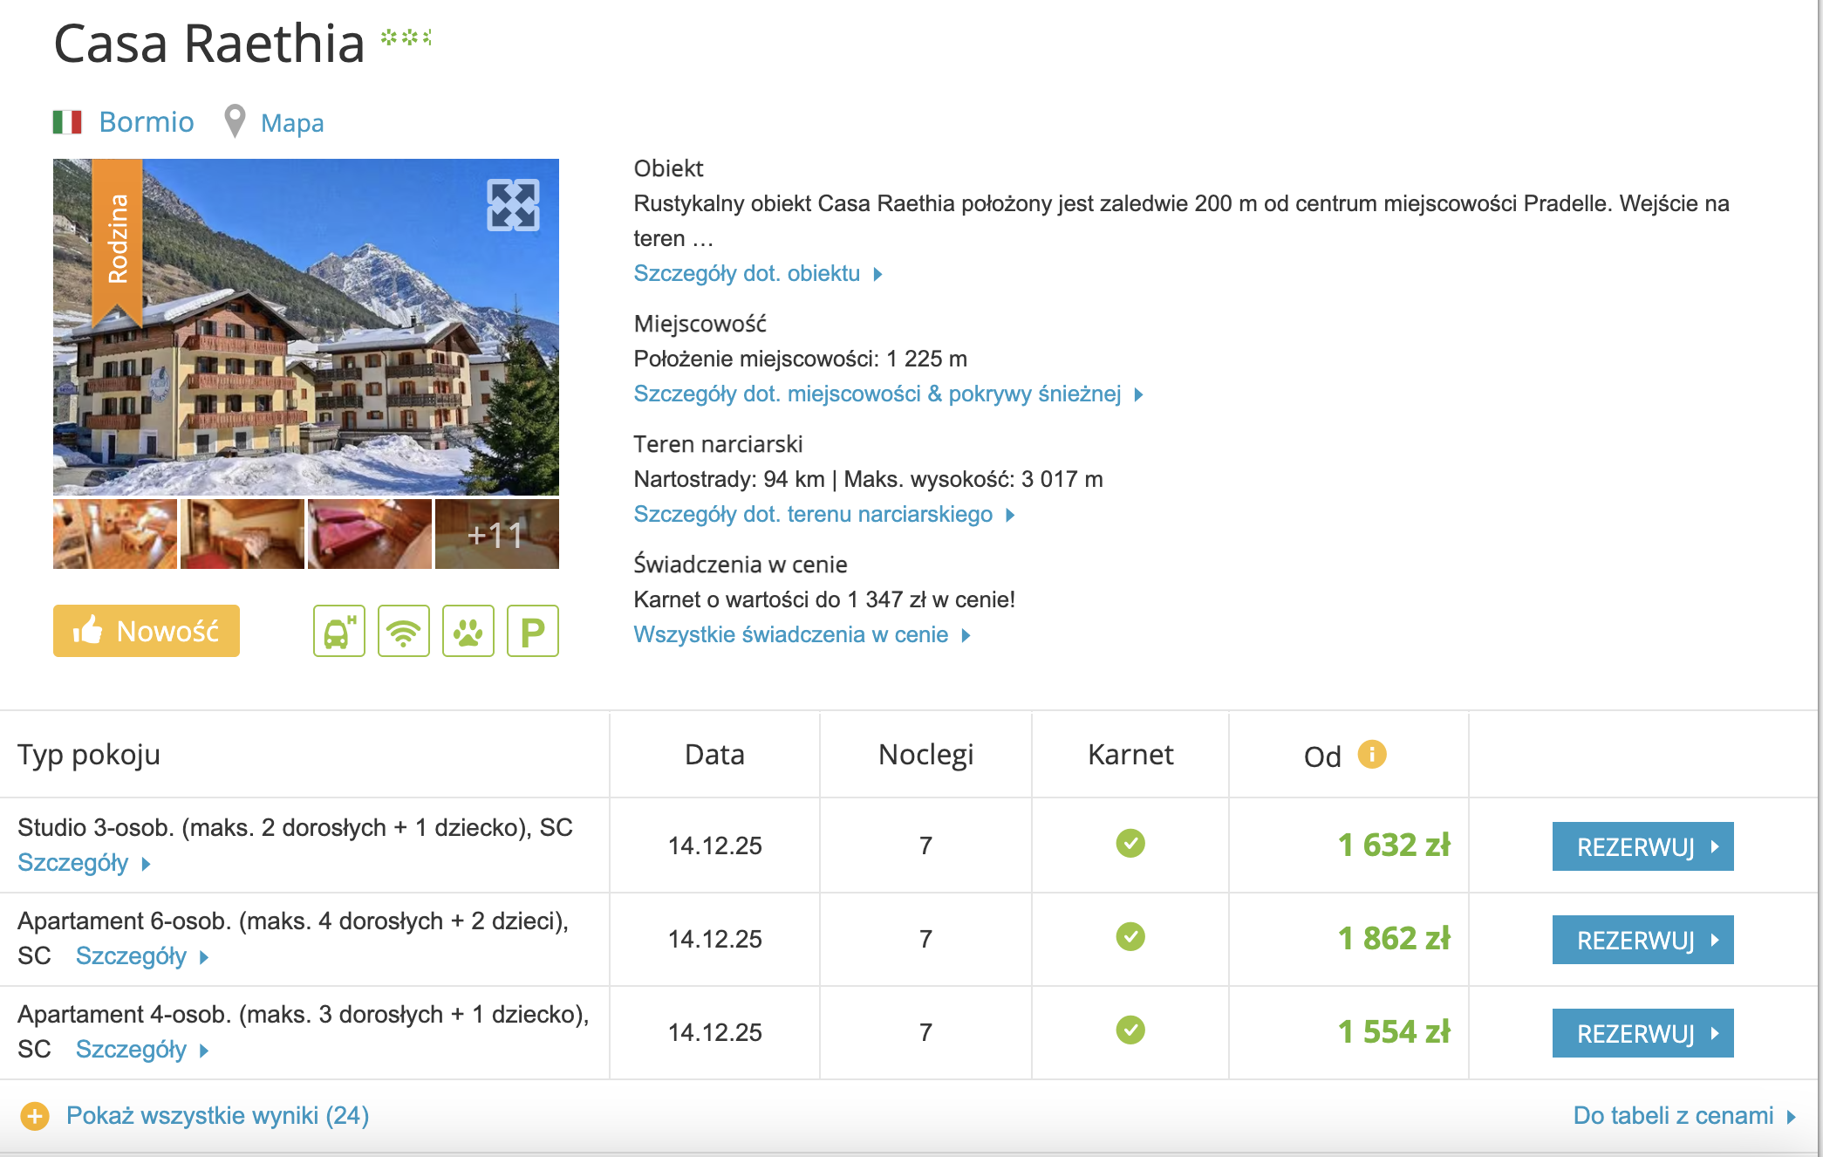The width and height of the screenshot is (1823, 1157).
Task: Click 'Karnet o wartości do 1 347 zł w cenie!'
Action: 824,599
